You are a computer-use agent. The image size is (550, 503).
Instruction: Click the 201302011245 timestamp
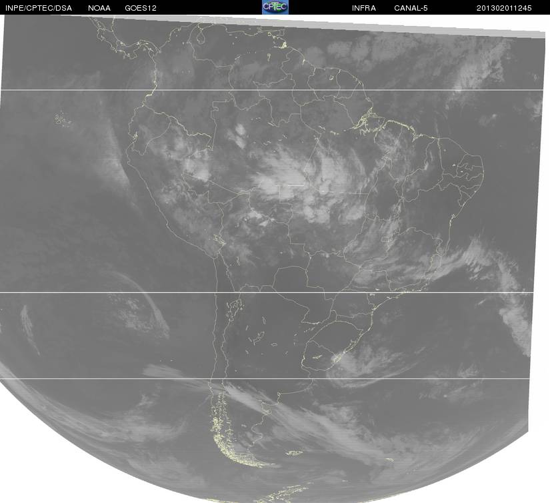[504, 8]
